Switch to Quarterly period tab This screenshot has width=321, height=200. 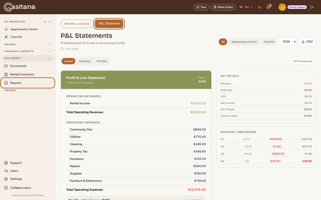coord(84,61)
